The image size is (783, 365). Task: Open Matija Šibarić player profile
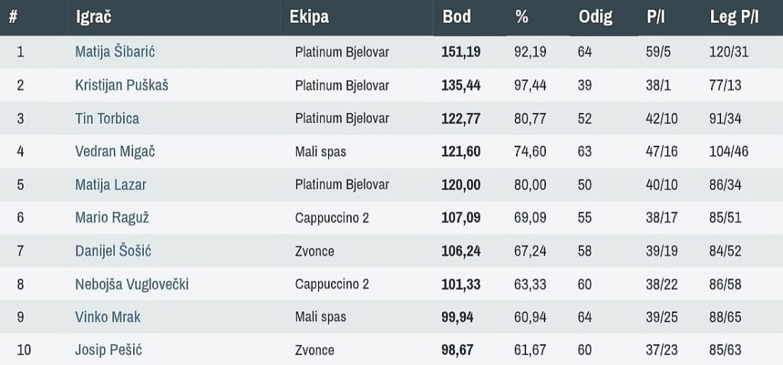pos(115,52)
